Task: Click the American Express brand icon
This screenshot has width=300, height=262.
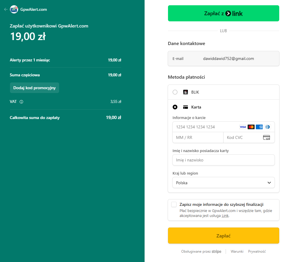Action: click(259, 127)
